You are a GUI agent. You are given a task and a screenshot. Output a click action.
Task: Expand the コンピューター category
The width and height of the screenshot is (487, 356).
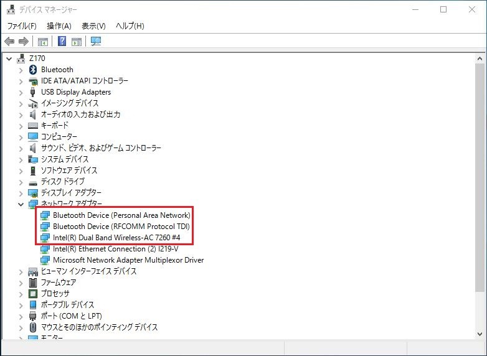(x=21, y=137)
